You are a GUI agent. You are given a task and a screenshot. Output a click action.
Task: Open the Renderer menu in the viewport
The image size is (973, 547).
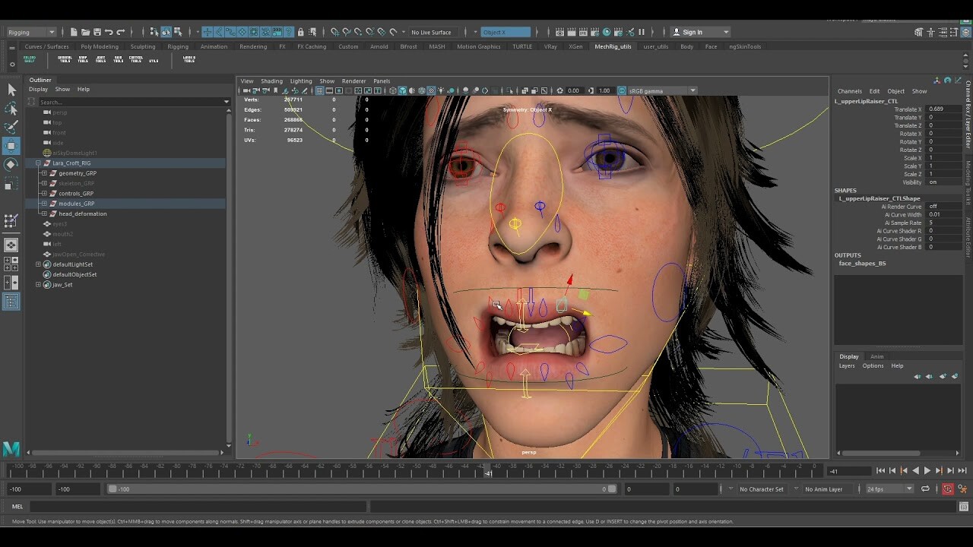tap(353, 81)
